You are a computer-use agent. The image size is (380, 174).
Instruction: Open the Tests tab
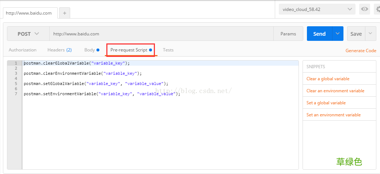168,50
